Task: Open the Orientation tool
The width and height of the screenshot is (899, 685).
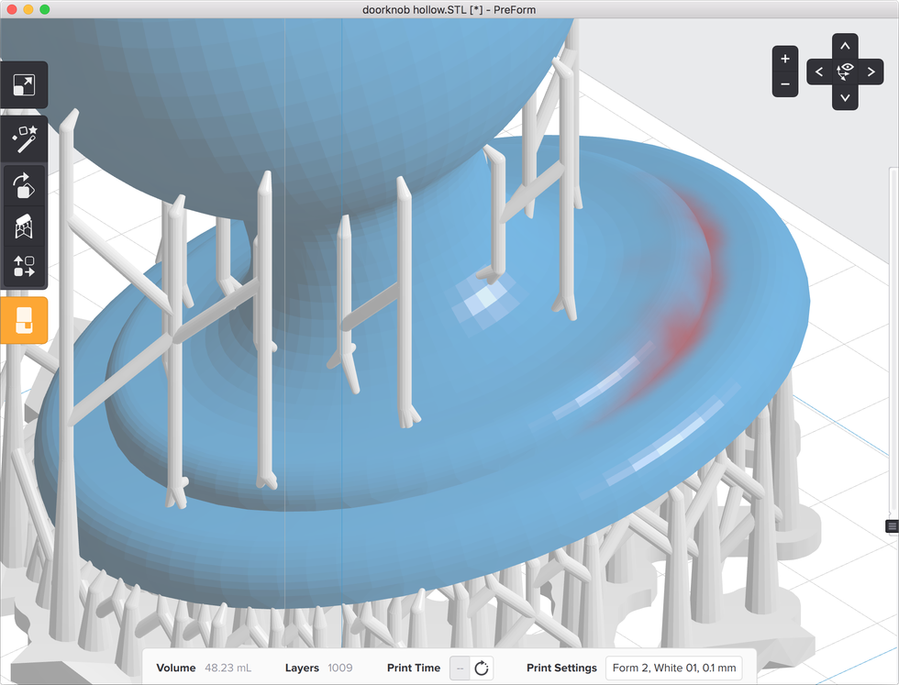Action: [24, 186]
